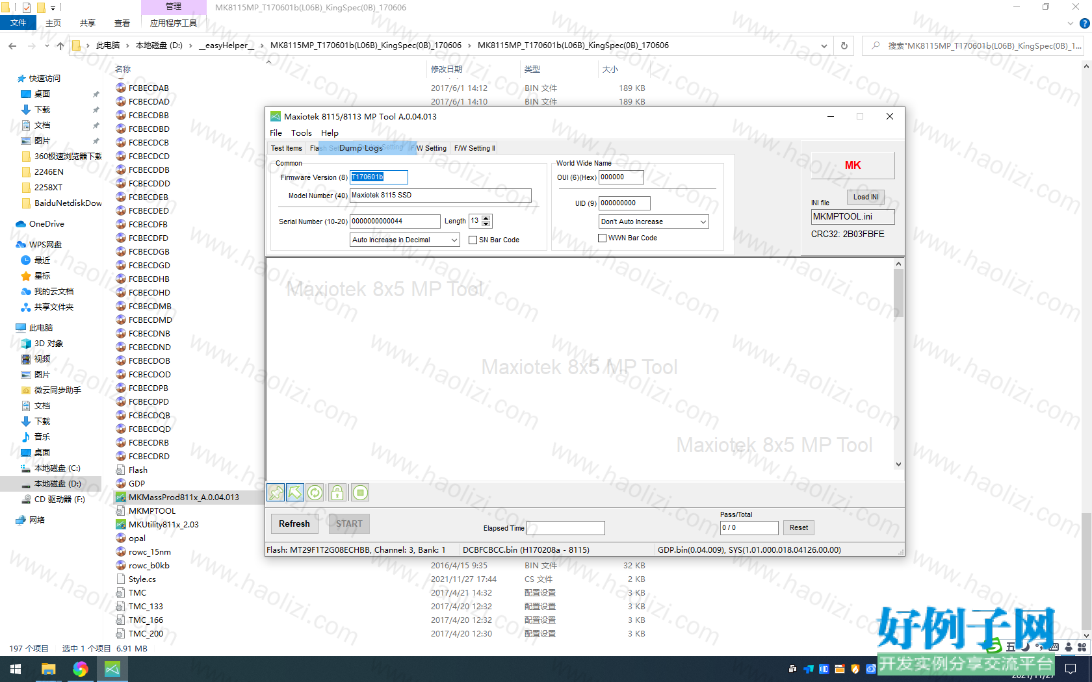Click the Explorer address bar refresh icon
This screenshot has height=682, width=1092.
(x=844, y=45)
